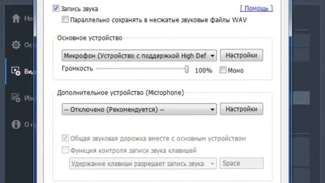Viewport: 325px width, 183px height.
Task: Enable parallel saving to WAV files checkbox
Action: pos(65,19)
